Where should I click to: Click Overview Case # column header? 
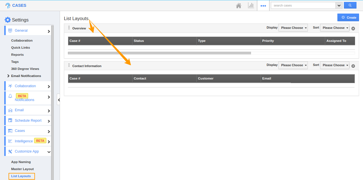pos(100,41)
